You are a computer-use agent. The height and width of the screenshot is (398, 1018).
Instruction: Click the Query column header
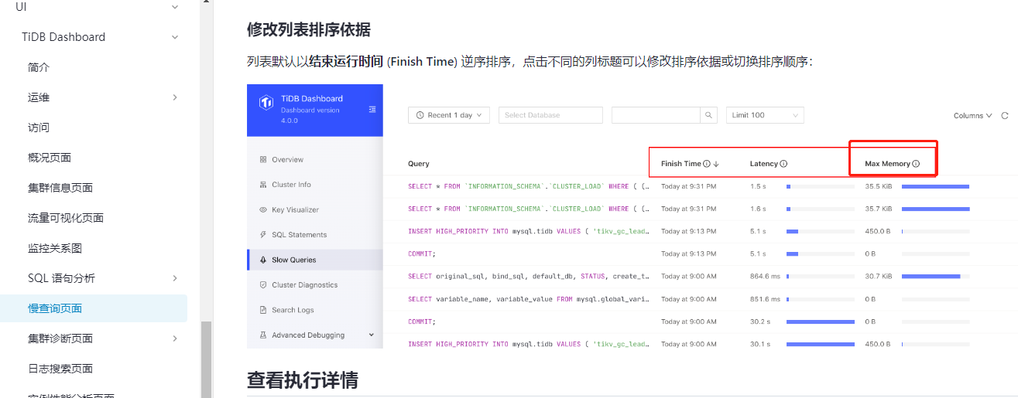click(x=419, y=164)
